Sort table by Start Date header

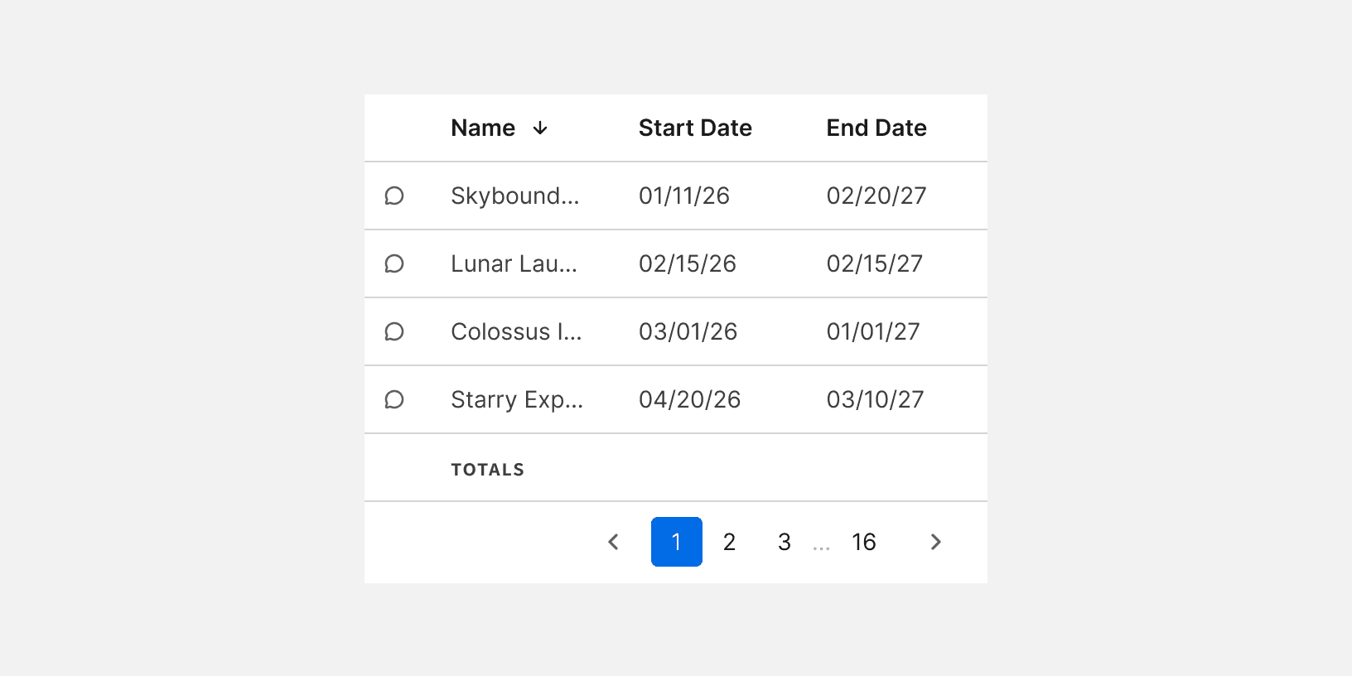click(695, 128)
